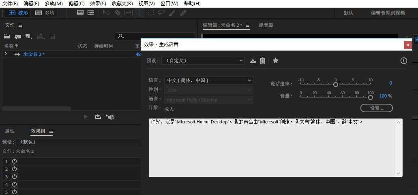
Task: Open the 编辑(E) menu
Action: (31, 4)
